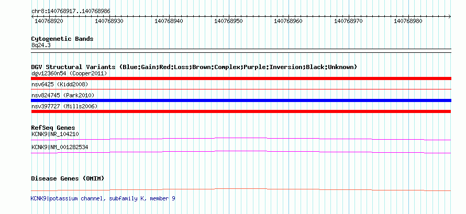Click the chr8:140768917..140768986 region label
Viewport: 466px width, 214px height.
click(x=71, y=11)
